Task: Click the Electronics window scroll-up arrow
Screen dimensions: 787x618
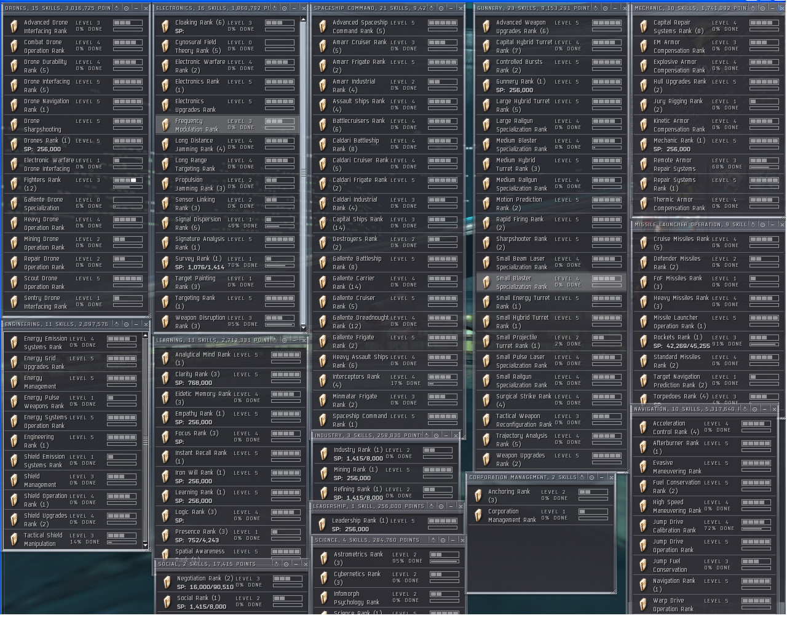Action: [303, 19]
